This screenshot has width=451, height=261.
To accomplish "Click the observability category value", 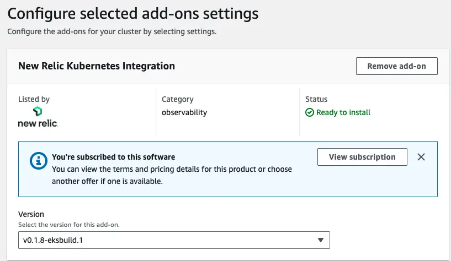I will pyautogui.click(x=184, y=112).
